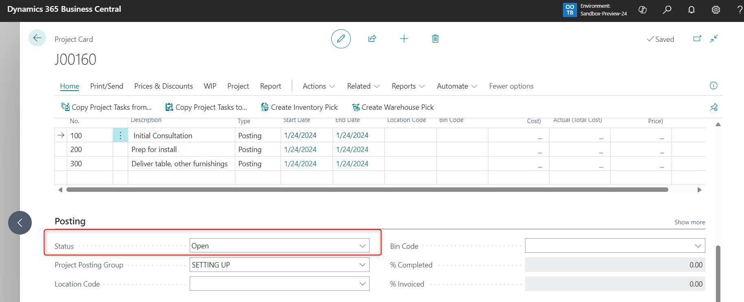
Task: Click Copy Project Tasks to...
Action: (206, 107)
